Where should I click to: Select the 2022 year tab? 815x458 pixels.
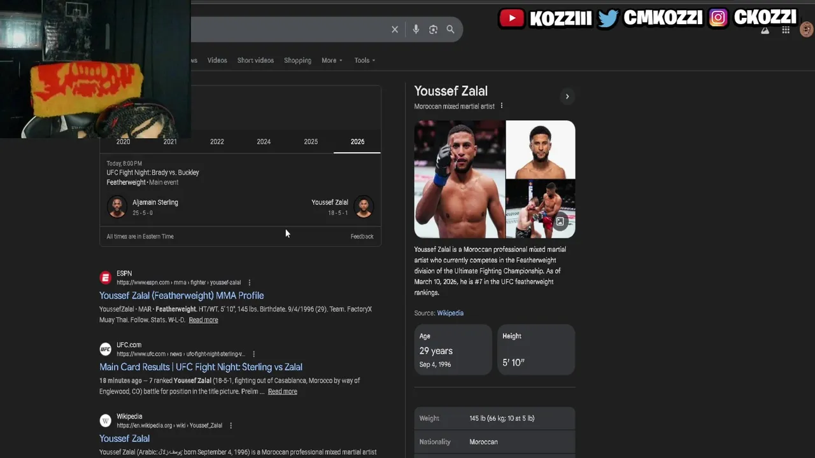[217, 142]
